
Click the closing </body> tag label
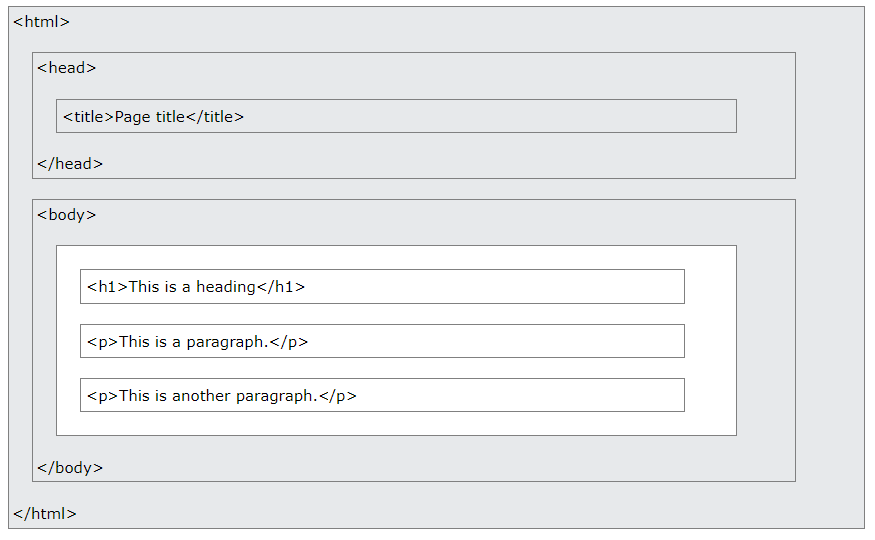[69, 468]
